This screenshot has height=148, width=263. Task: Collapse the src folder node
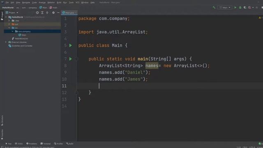9,28
